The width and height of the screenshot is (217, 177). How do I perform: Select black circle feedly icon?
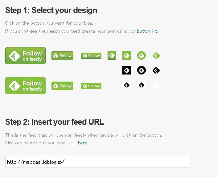coord(141,70)
